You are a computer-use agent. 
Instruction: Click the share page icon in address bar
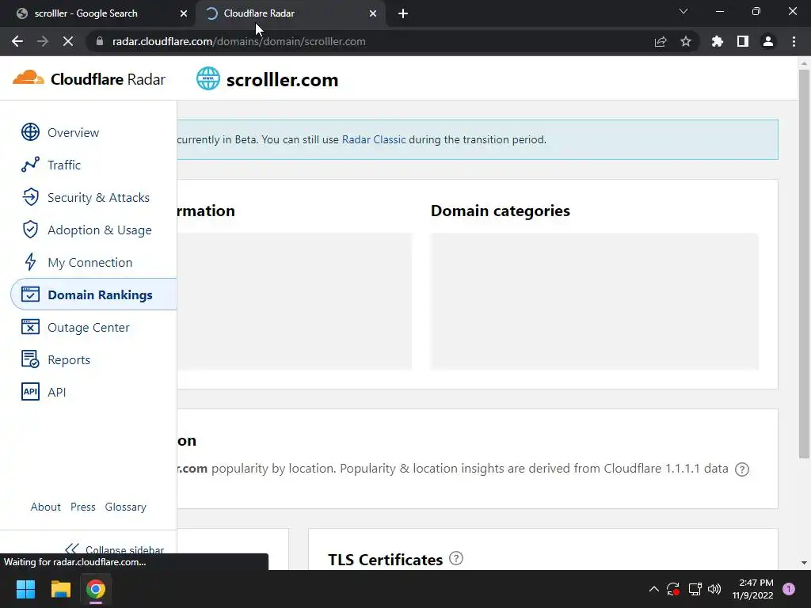tap(661, 41)
